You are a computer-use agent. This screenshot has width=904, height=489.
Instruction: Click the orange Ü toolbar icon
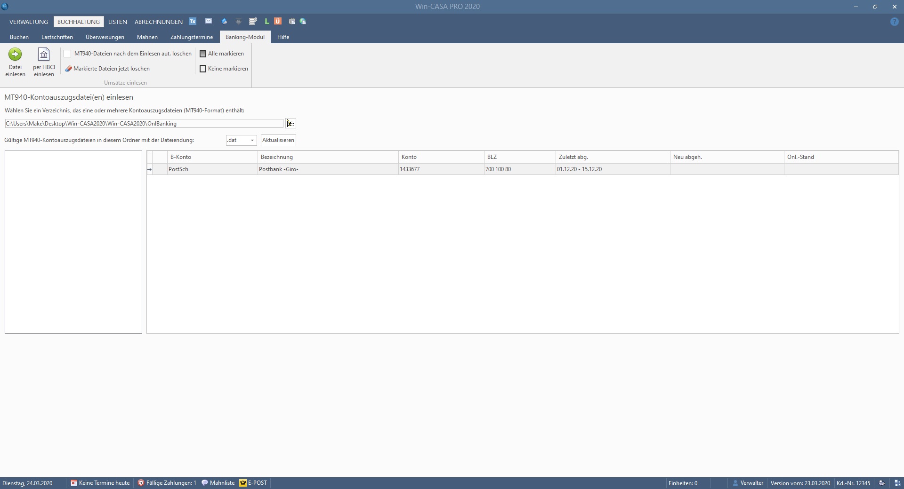(x=278, y=21)
